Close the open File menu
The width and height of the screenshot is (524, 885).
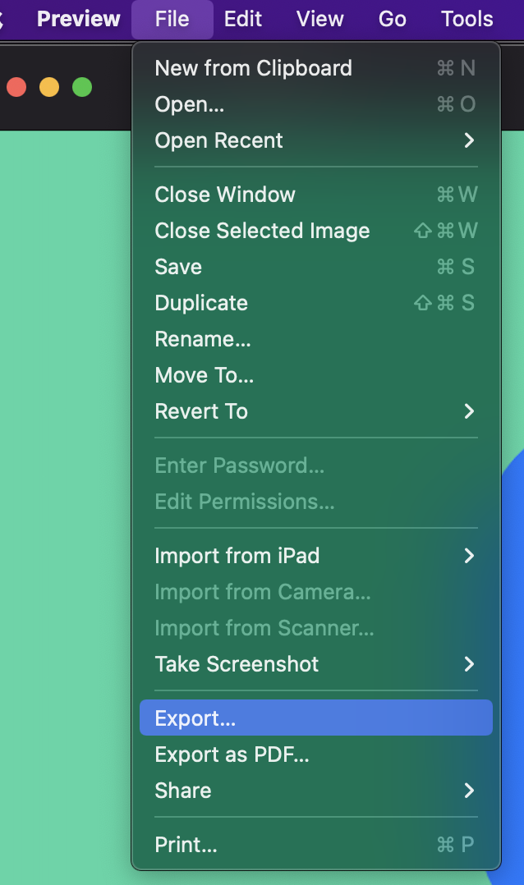pos(172,19)
